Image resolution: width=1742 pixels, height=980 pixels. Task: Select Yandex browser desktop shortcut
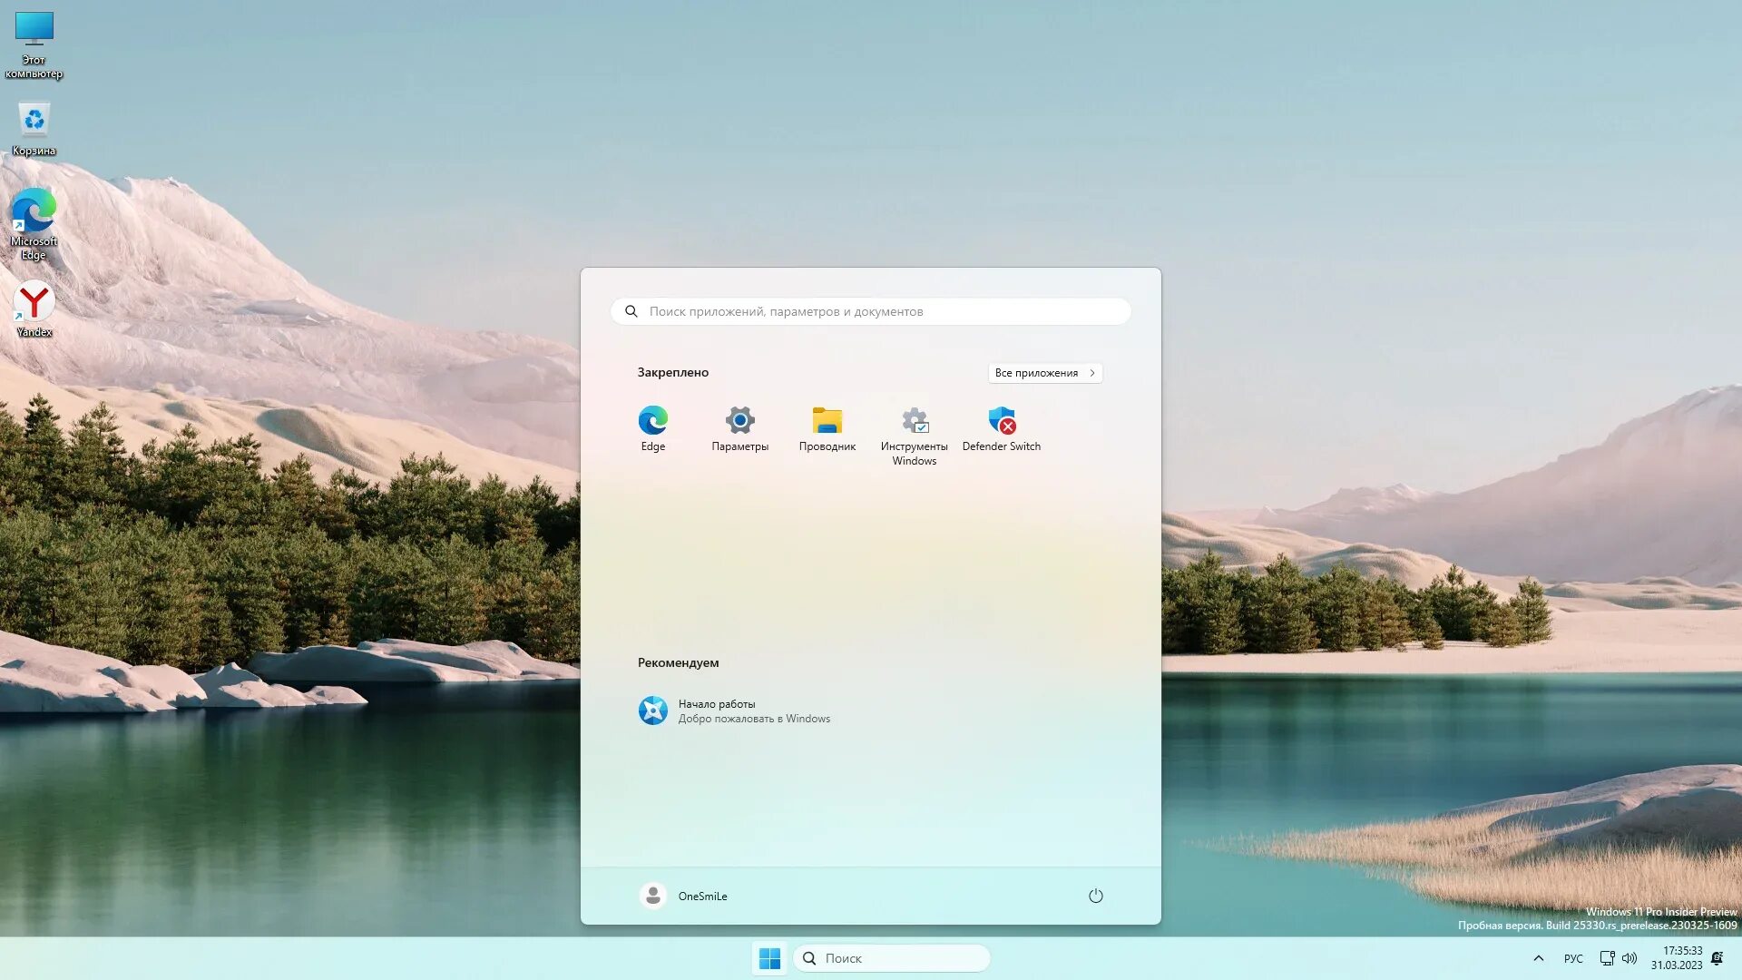(x=34, y=309)
